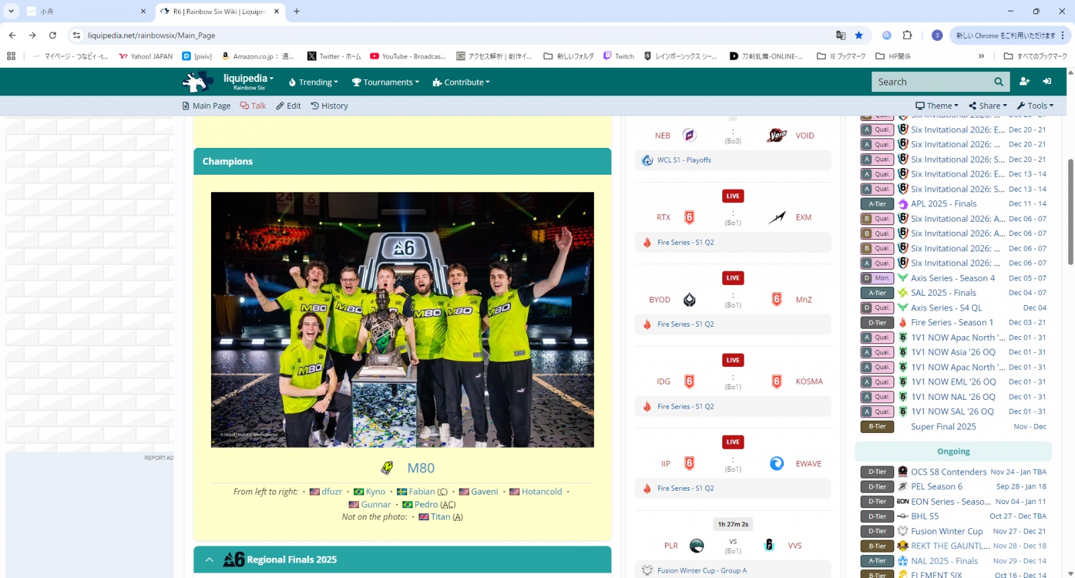Click the VOID team logo

777,136
